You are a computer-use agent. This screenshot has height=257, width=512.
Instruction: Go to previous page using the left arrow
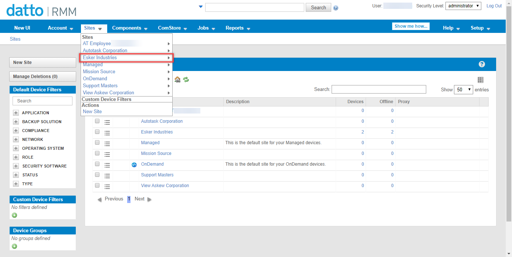(x=99, y=199)
